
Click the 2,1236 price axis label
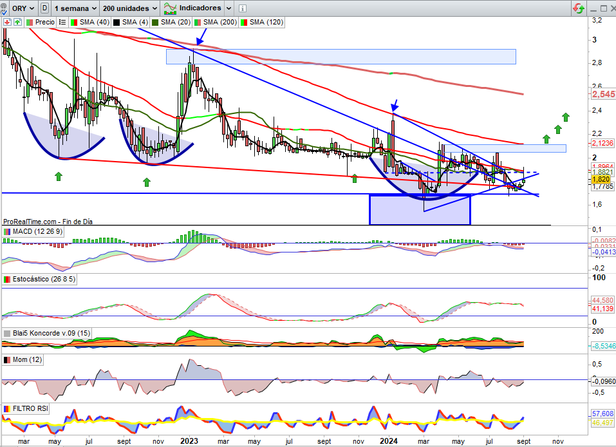coord(602,143)
